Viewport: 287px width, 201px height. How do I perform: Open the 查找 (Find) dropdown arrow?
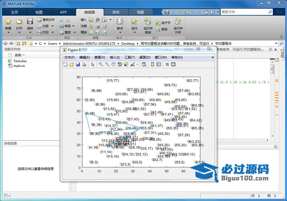75,33
